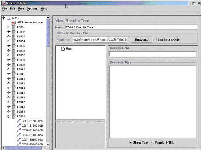
Task: Expand the TG014 tree node
Action: (9, 88)
